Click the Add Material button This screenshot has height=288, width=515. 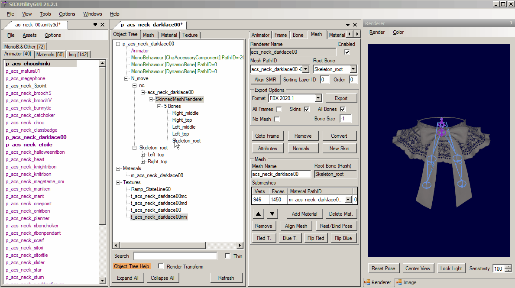[304, 214]
